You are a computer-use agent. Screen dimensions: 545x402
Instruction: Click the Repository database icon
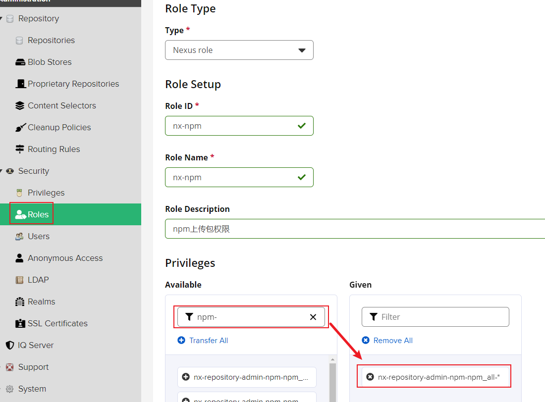point(10,19)
